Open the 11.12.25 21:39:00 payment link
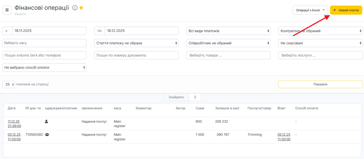Viewport: 364px width, 159px height. [14, 123]
